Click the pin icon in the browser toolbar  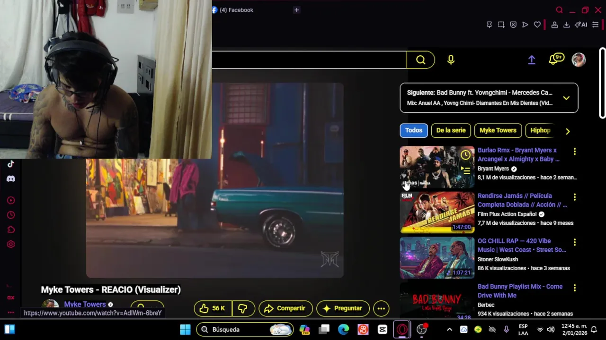489,25
